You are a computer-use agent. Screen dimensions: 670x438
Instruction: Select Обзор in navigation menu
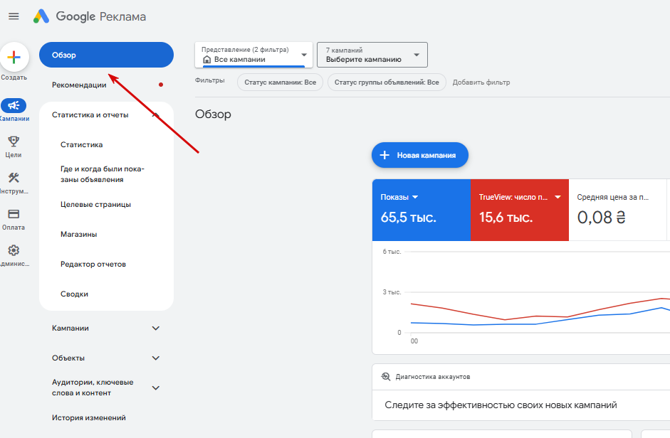tap(106, 55)
